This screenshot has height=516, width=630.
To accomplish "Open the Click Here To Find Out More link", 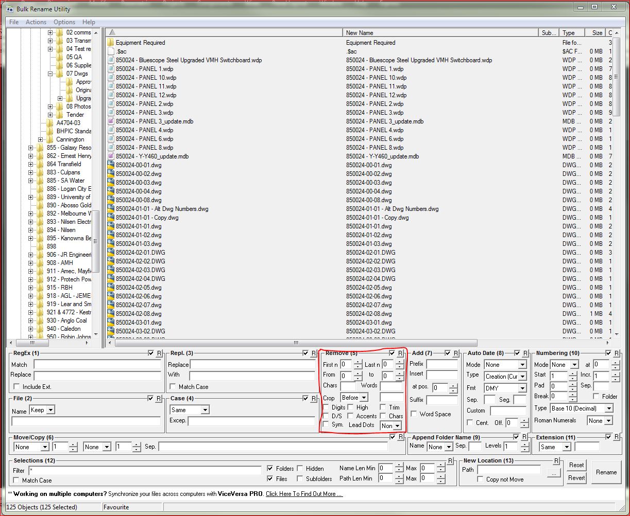I will coord(303,494).
